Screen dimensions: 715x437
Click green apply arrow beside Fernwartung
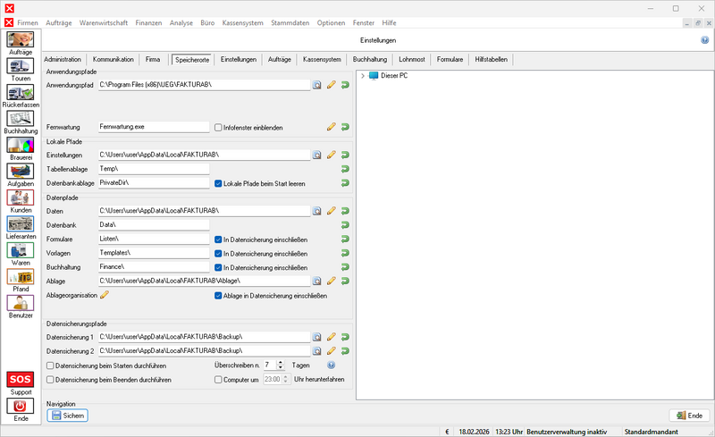point(345,127)
